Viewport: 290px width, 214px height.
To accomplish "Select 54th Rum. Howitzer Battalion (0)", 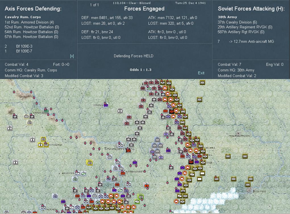I will tap(32, 32).
